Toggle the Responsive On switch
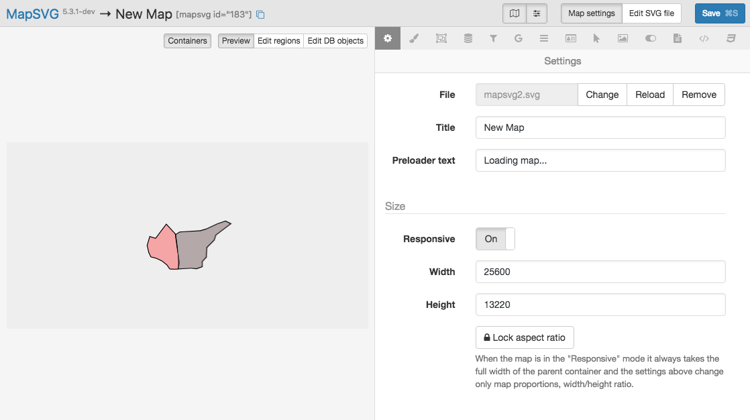Screen dimensions: 750x420 495,239
